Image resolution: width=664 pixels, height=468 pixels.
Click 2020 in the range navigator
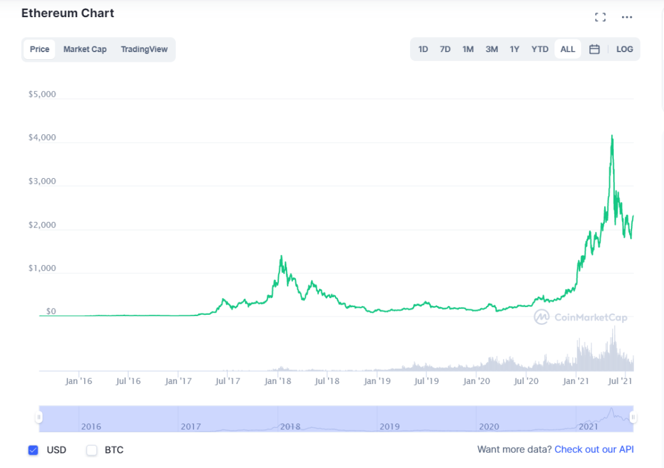click(489, 427)
